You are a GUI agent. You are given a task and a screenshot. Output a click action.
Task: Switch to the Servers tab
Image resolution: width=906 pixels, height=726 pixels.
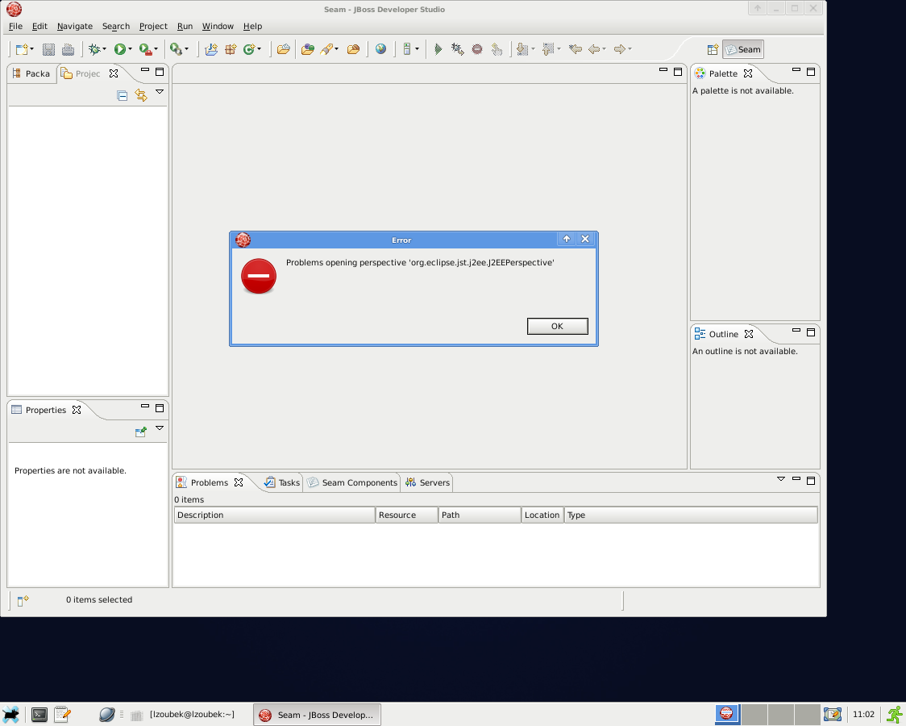[x=427, y=482]
